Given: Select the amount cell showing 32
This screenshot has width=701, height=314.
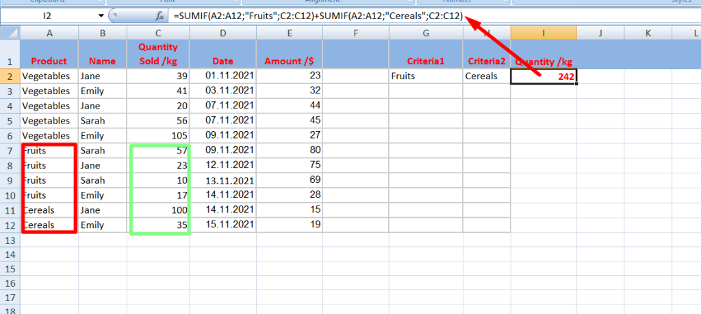Looking at the screenshot, I should (x=289, y=91).
